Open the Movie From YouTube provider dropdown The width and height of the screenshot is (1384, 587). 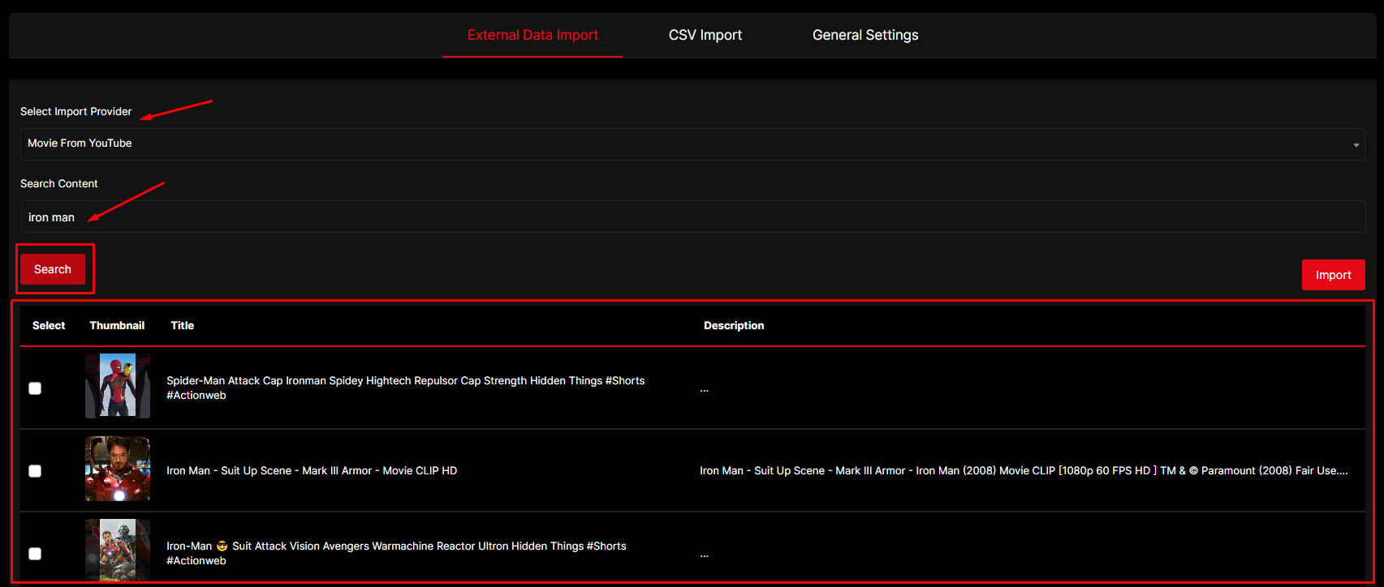[692, 144]
